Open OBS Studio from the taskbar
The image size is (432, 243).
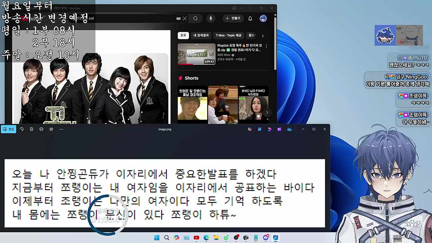pos(236,238)
